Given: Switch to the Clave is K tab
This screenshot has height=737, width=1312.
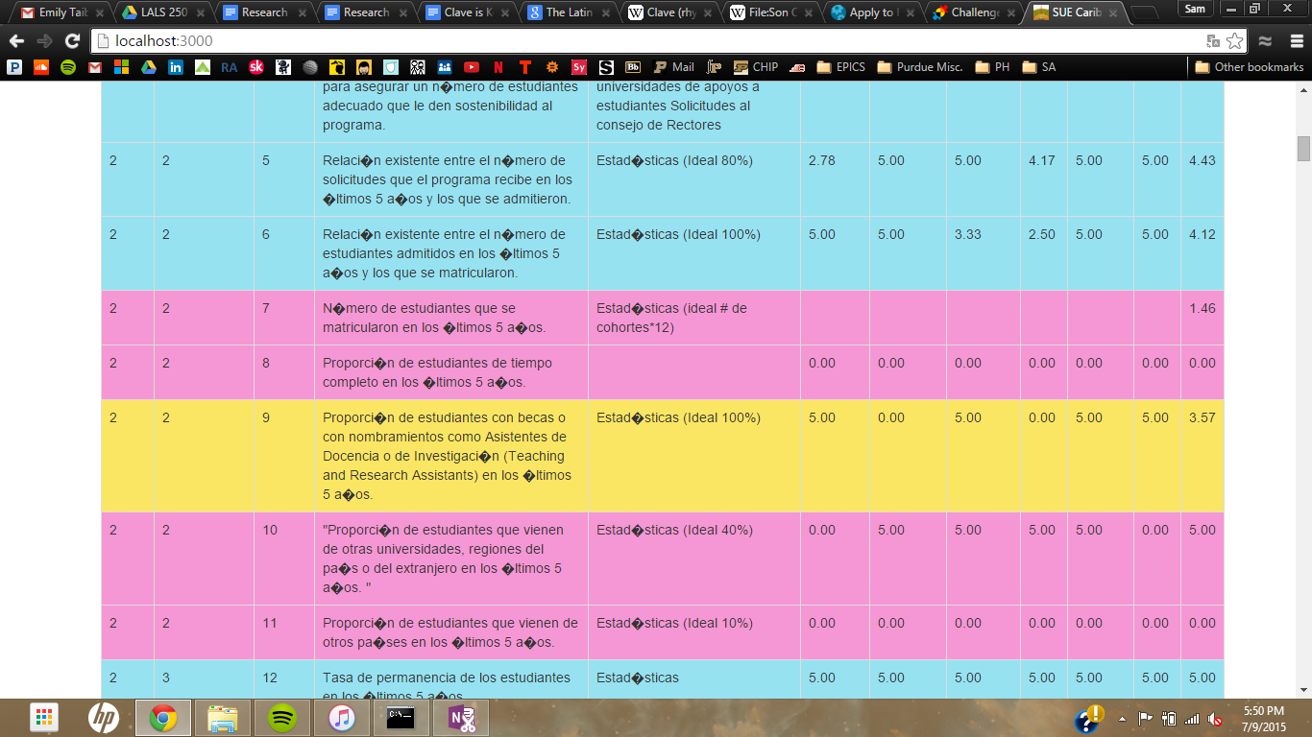Looking at the screenshot, I should [465, 12].
